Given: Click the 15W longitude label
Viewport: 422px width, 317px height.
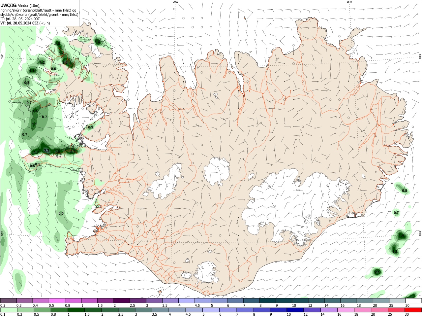Looking at the screenshot, I should click(349, 2).
